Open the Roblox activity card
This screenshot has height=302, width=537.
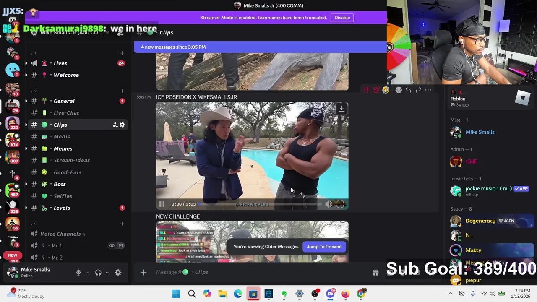pos(491,99)
